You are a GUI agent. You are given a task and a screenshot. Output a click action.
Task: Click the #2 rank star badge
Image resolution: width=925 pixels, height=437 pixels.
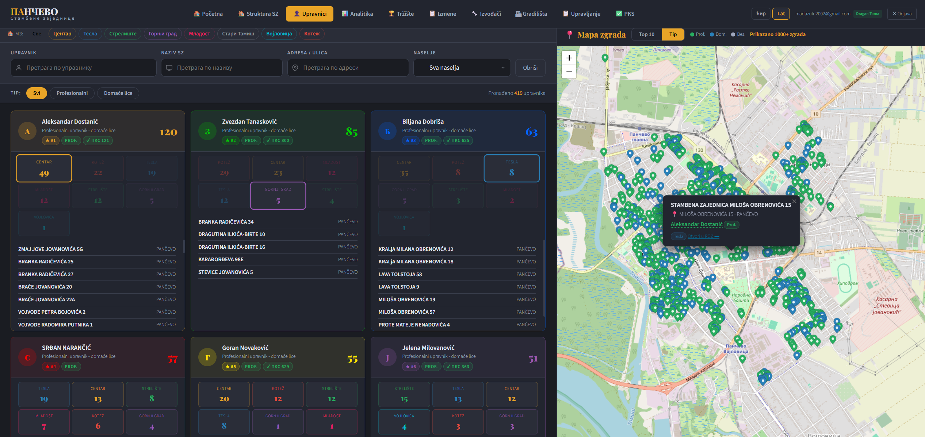click(231, 140)
